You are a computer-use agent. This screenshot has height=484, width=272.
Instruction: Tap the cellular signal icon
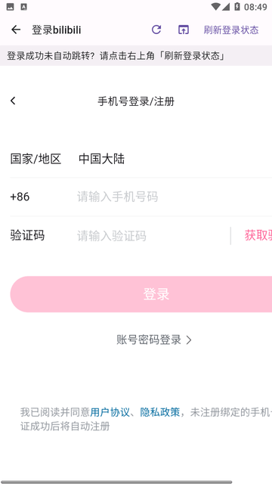(x=226, y=7)
